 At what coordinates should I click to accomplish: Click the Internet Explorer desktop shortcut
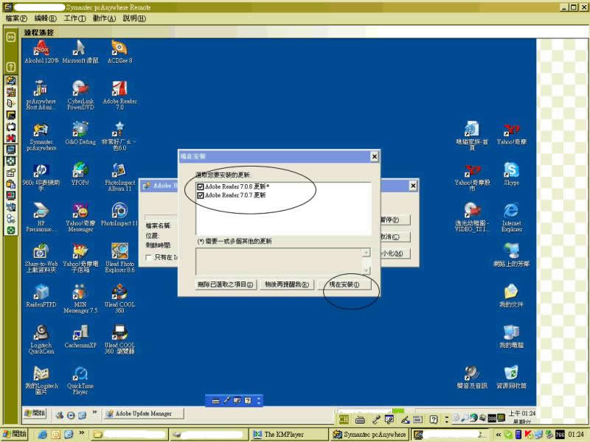(511, 217)
